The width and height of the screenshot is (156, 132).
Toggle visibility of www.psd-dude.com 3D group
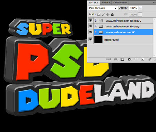pyautogui.click(x=90, y=32)
